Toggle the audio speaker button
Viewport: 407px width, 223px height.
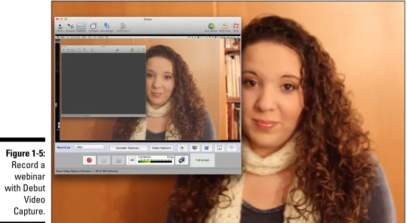coord(132,160)
